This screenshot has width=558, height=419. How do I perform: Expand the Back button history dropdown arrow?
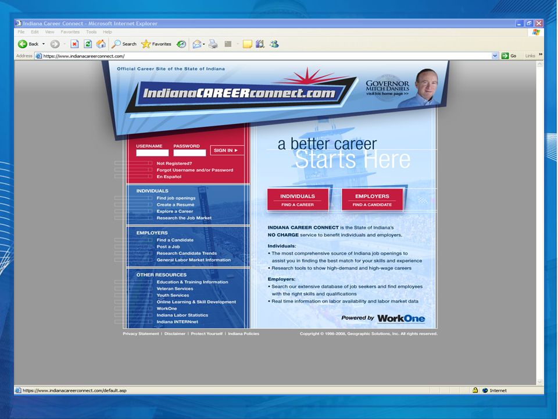pos(44,44)
